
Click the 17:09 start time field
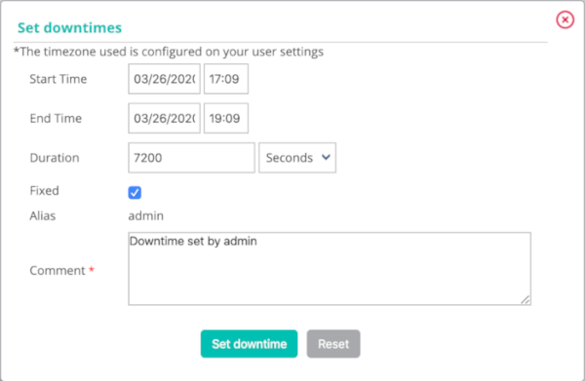(226, 79)
